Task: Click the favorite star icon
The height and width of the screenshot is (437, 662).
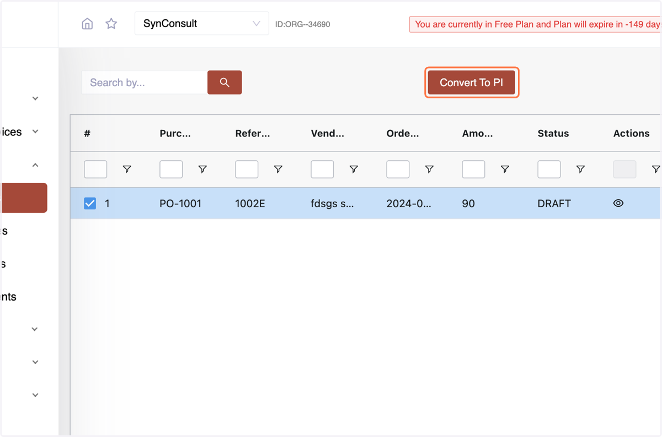Action: pyautogui.click(x=111, y=24)
